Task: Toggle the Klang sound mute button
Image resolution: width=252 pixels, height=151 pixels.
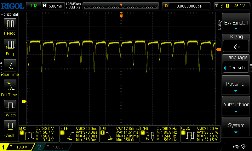Action: click(x=236, y=47)
